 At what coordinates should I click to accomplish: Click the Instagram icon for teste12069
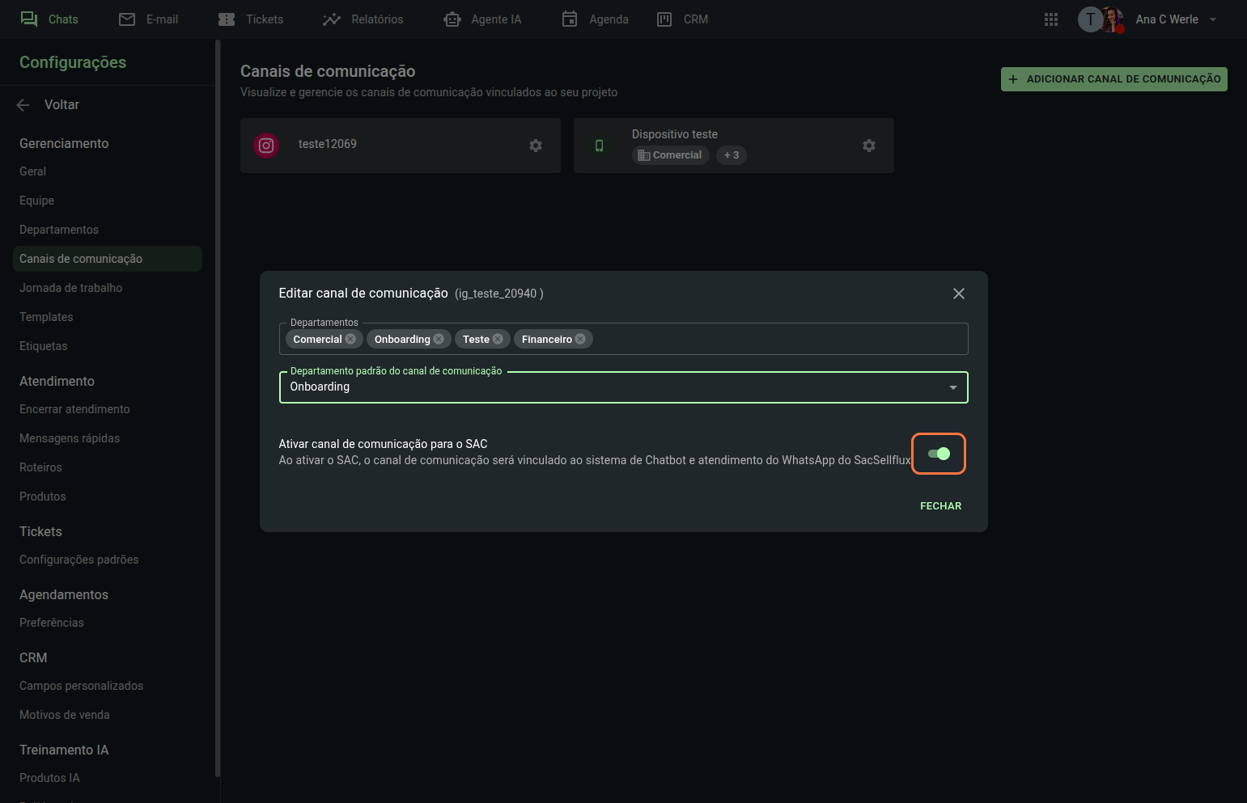[266, 146]
